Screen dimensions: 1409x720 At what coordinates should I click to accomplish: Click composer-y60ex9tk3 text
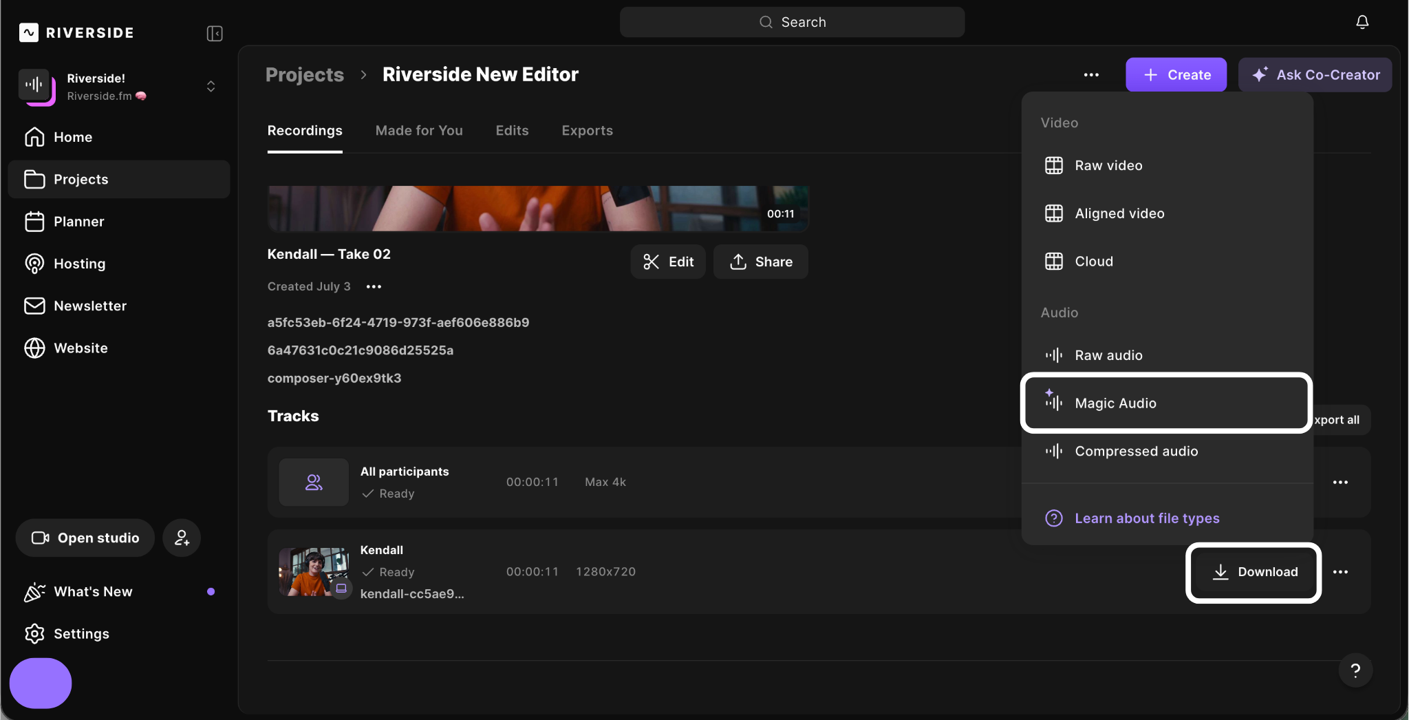(x=334, y=378)
